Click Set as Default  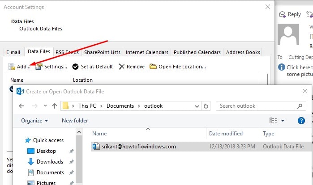coord(93,67)
